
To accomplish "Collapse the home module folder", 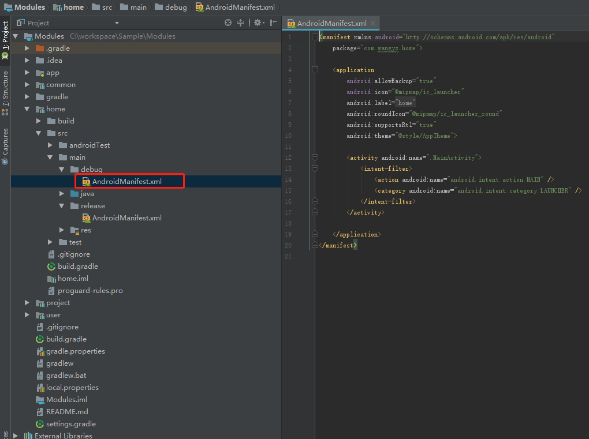I will tap(27, 109).
